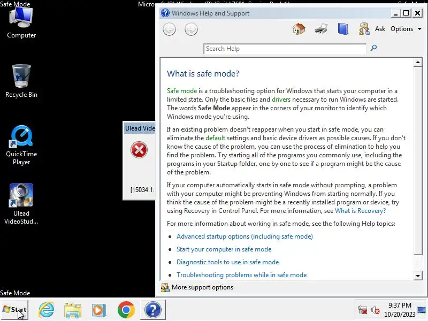The width and height of the screenshot is (428, 321).
Task: Open Windows Explorer from taskbar
Action: click(73, 310)
